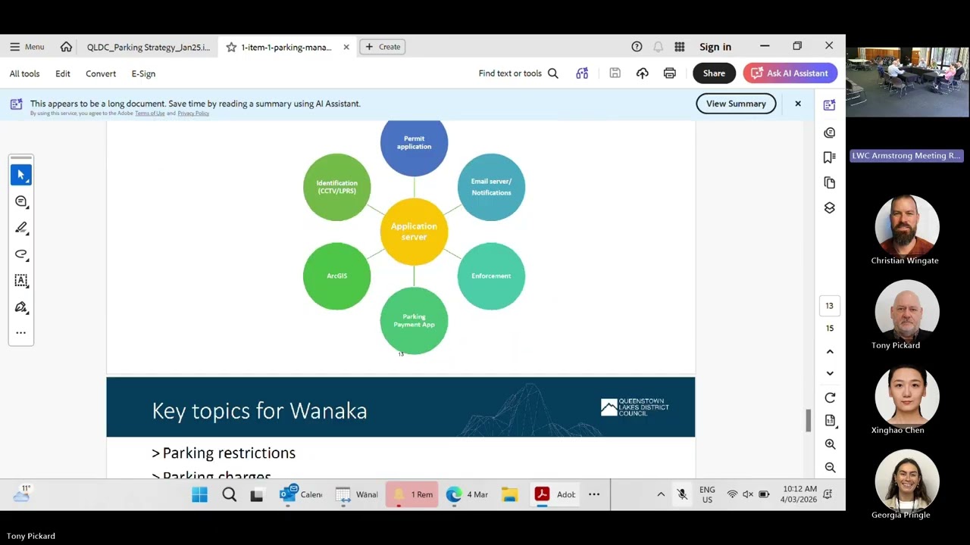Choose the Fill and Sign pen tool
Screen dimensions: 970x545
(21, 307)
